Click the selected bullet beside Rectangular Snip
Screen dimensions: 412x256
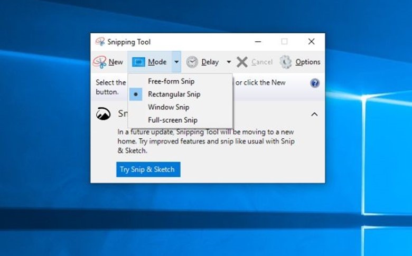136,94
